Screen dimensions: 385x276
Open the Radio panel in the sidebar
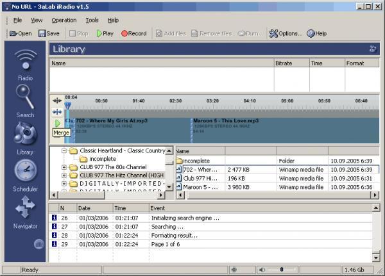click(25, 65)
